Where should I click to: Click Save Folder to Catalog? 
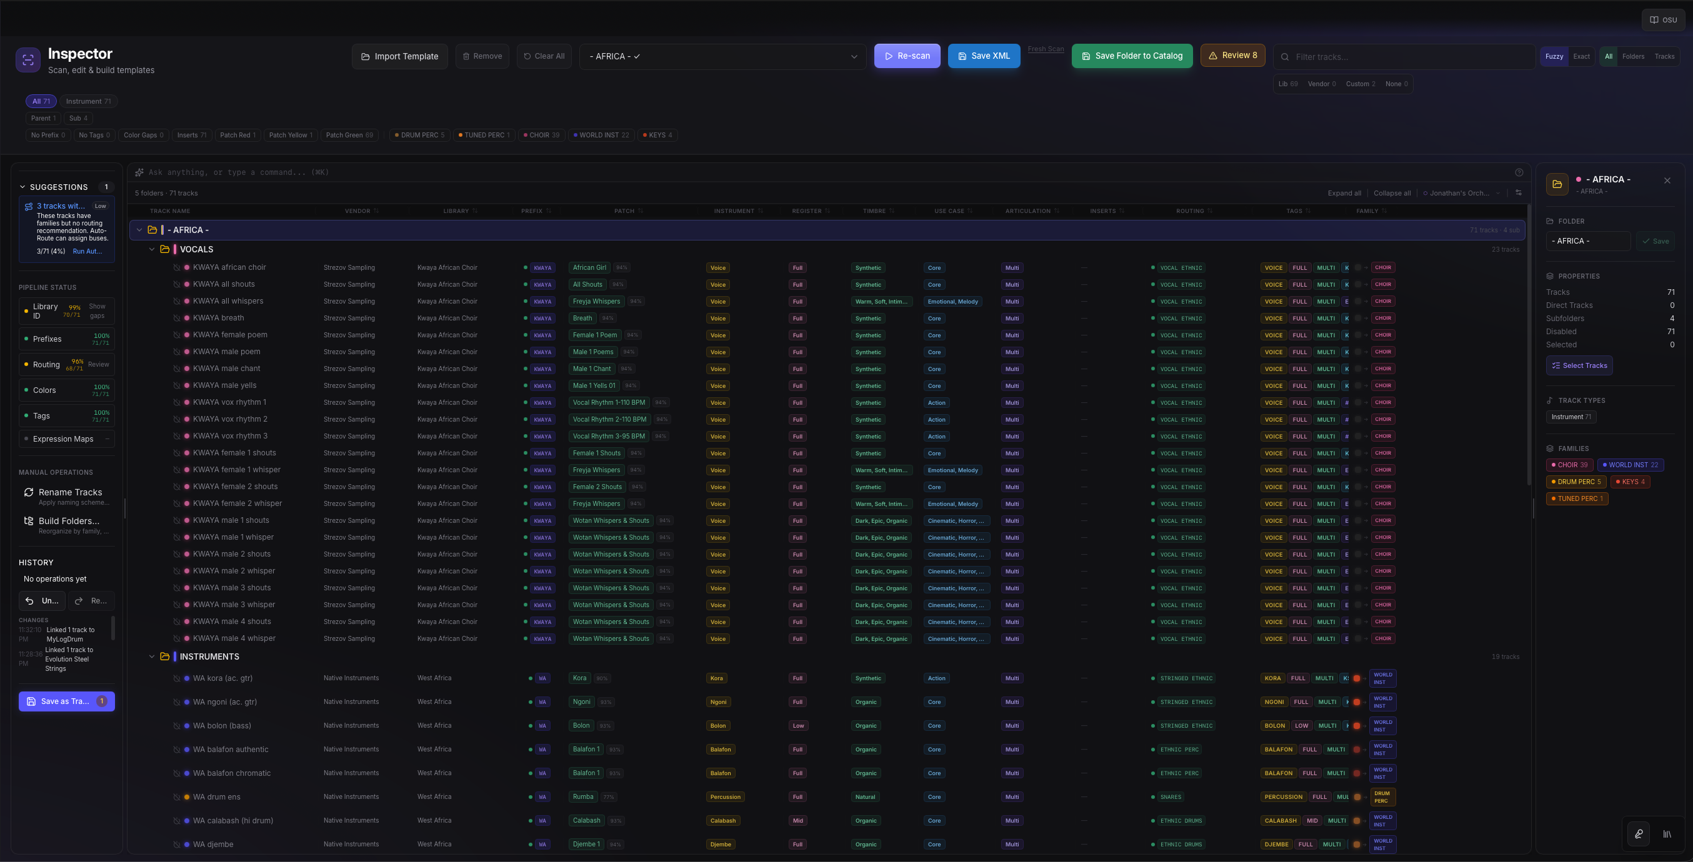point(1132,56)
